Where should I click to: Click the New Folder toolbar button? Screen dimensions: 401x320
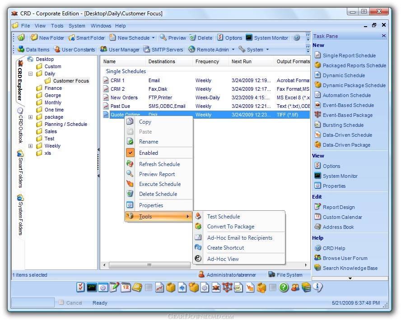[47, 38]
